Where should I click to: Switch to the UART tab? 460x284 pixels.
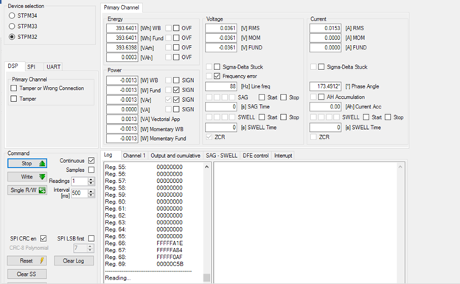(x=53, y=66)
